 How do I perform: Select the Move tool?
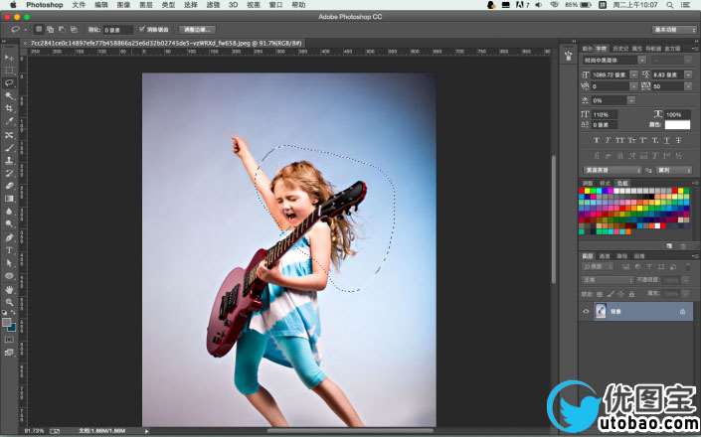9,58
